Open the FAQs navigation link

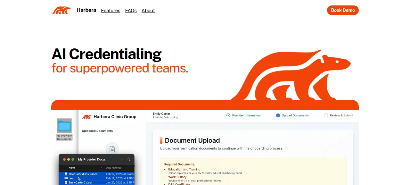click(x=131, y=11)
